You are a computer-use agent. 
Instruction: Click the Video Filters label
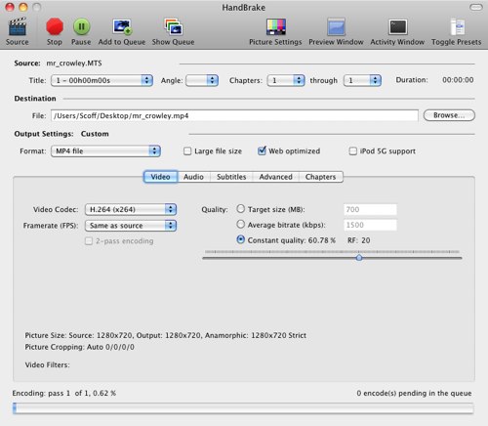48,364
